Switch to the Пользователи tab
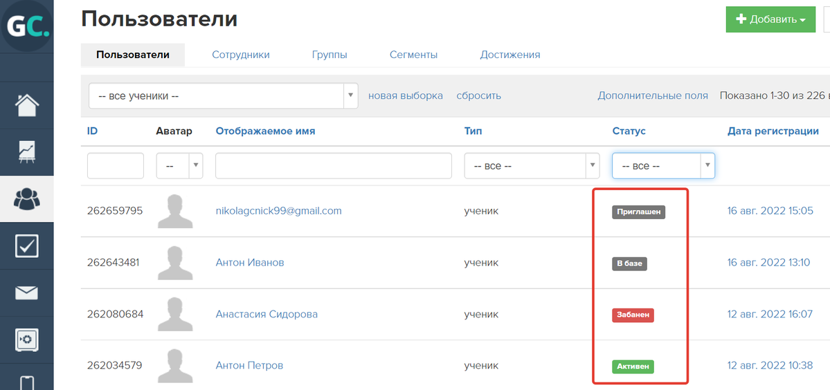 tap(133, 55)
